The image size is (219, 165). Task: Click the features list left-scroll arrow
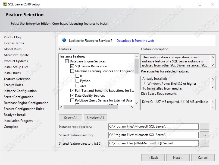61,107
